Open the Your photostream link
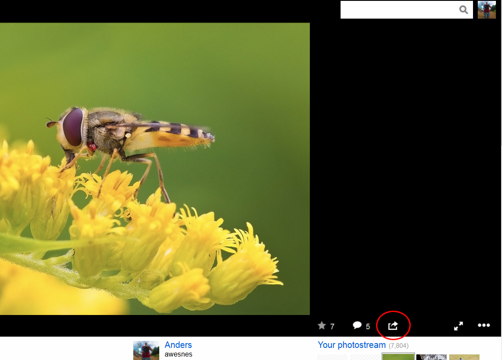Viewport: 502px width, 360px height. point(351,345)
